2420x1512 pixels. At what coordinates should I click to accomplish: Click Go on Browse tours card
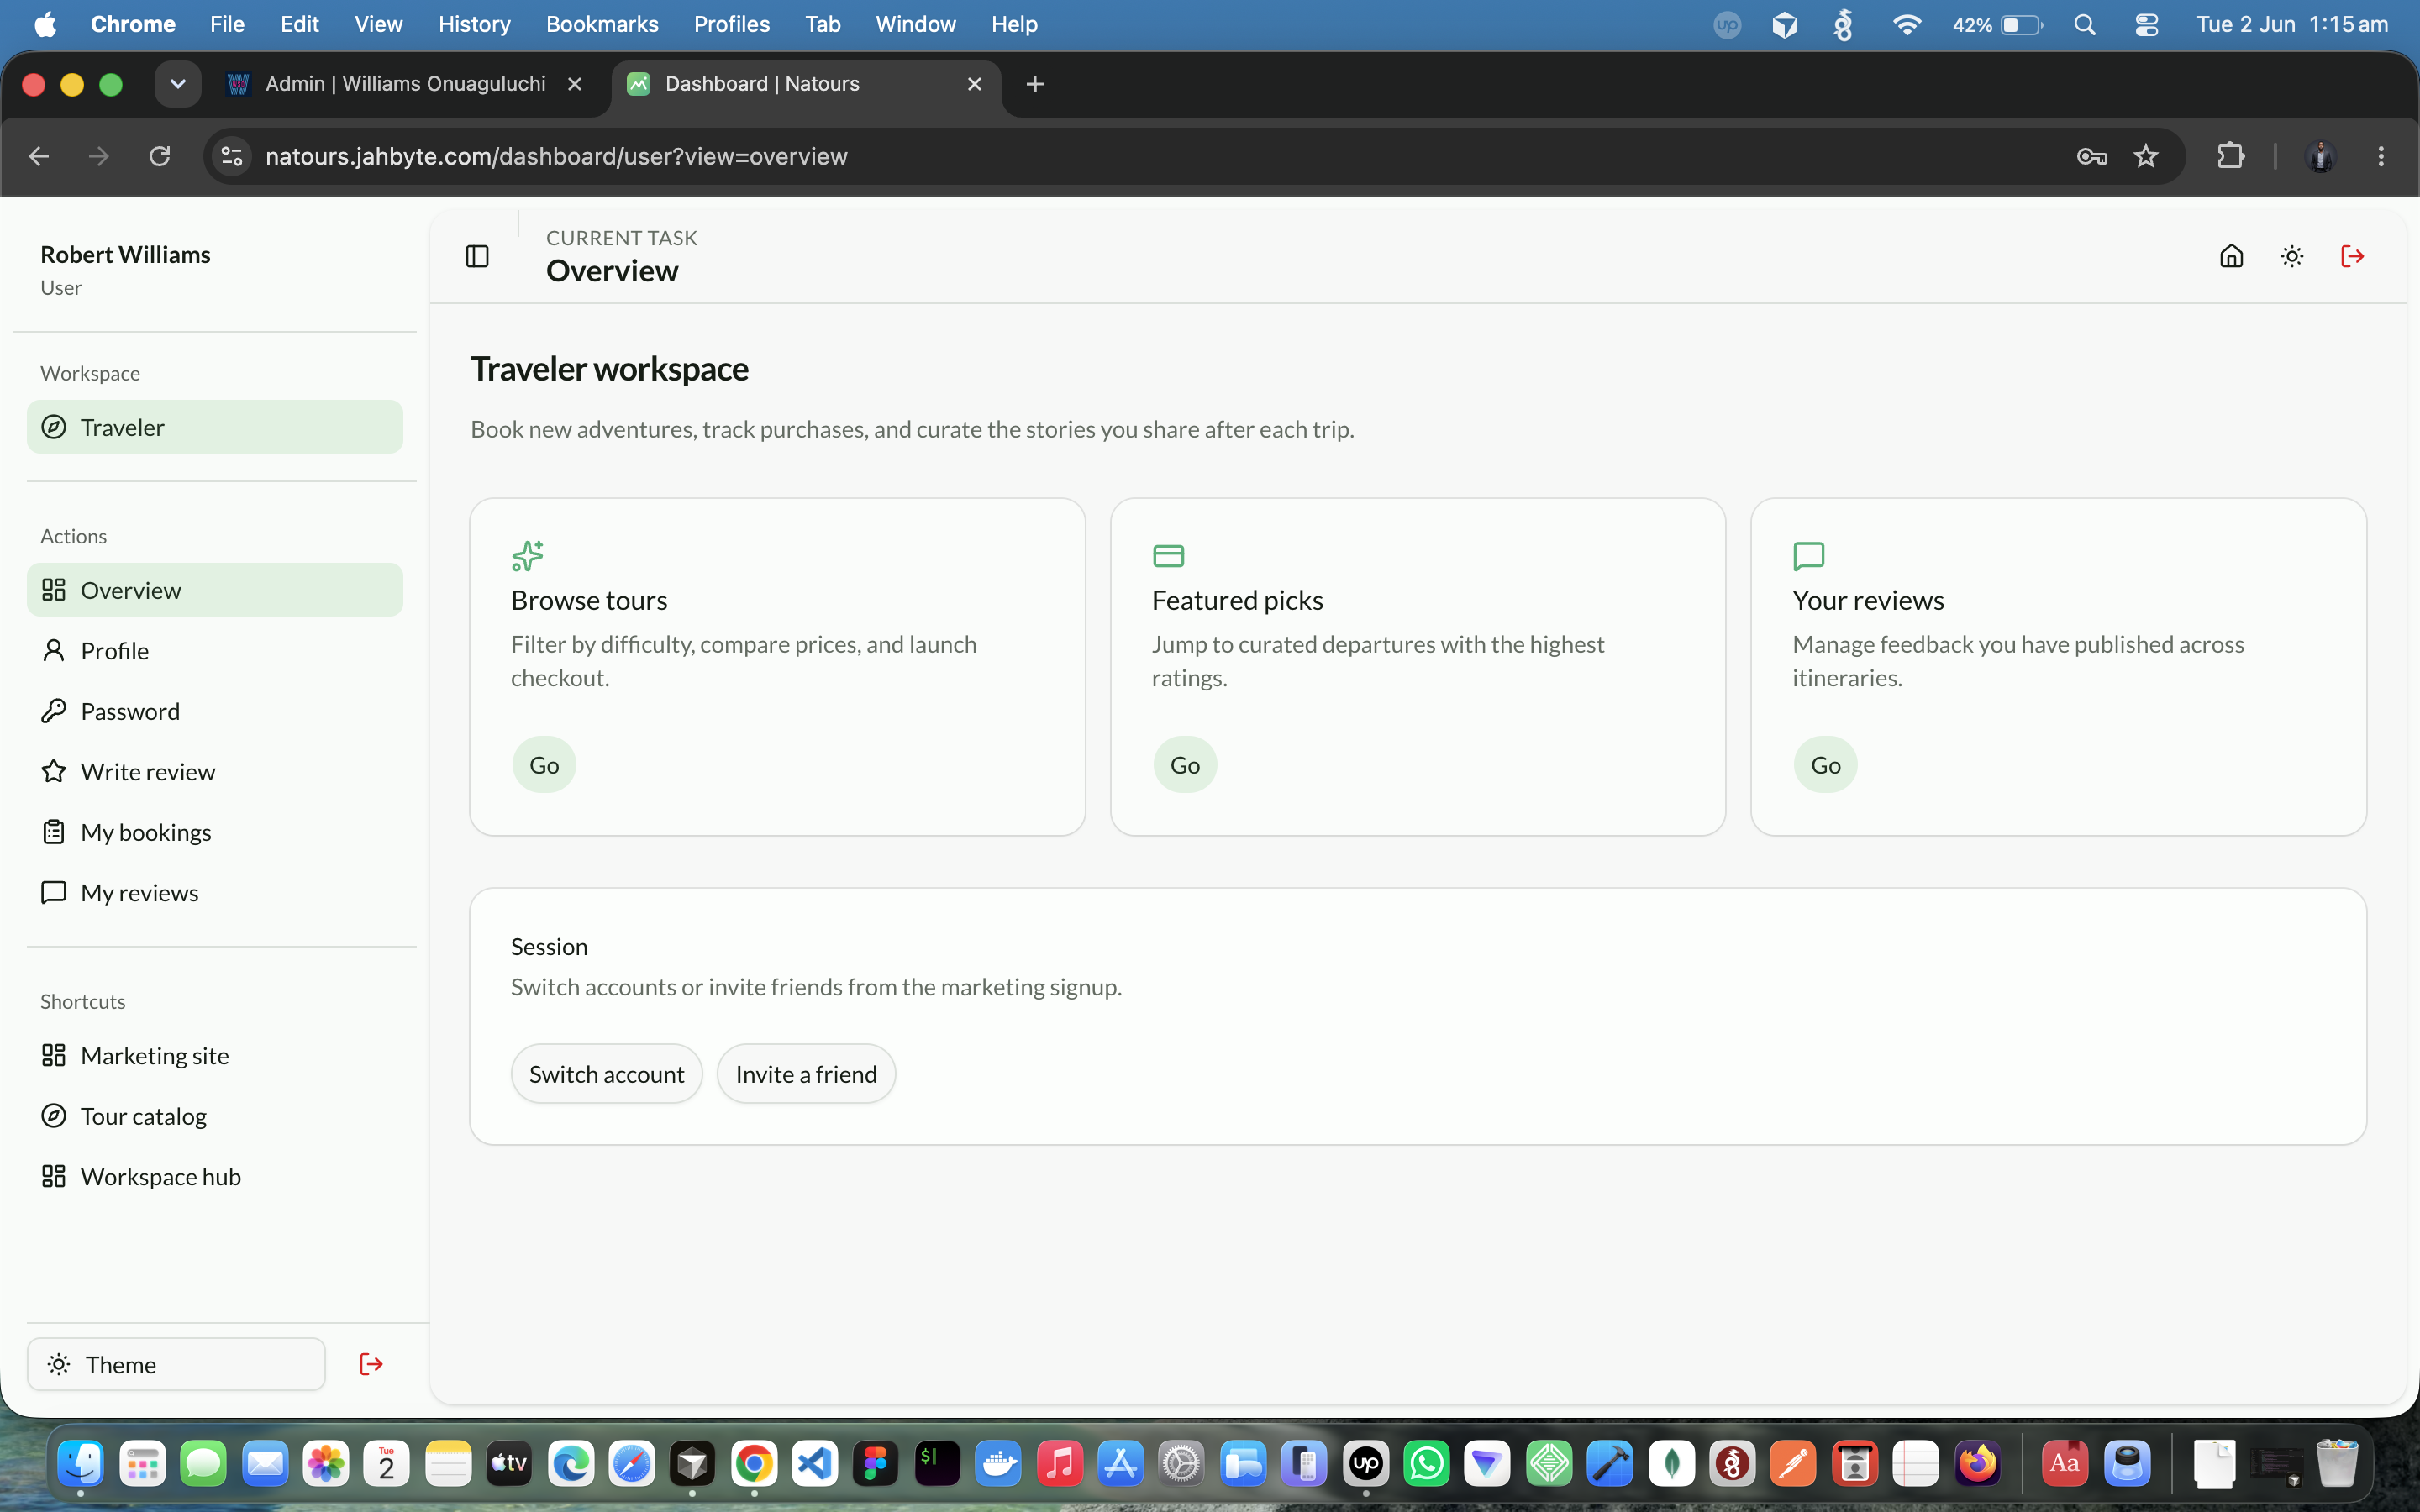(544, 765)
